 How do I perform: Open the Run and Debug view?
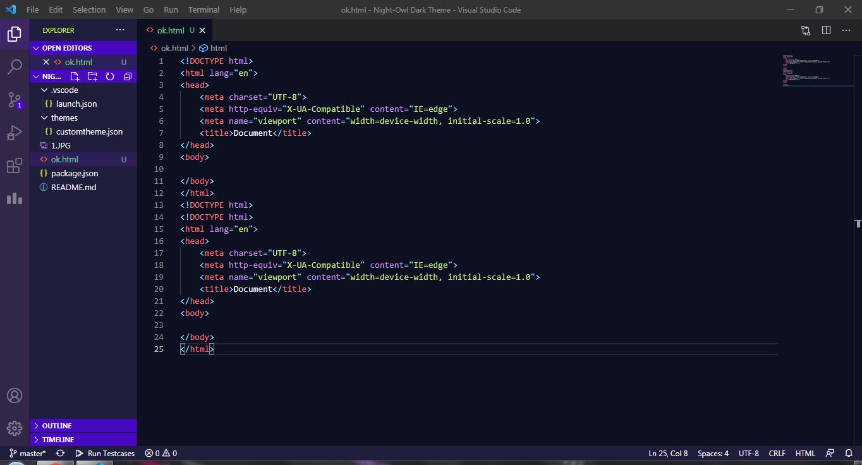(15, 133)
